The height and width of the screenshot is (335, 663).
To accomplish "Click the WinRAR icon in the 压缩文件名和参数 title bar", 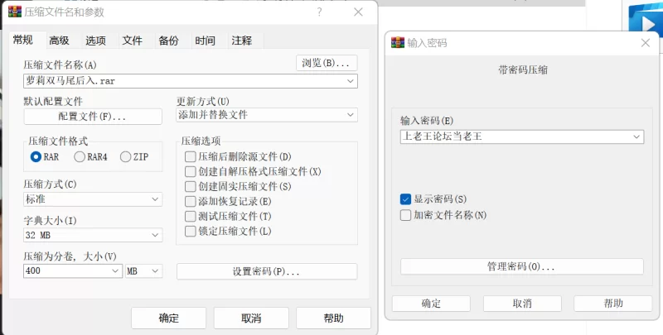I will click(14, 12).
